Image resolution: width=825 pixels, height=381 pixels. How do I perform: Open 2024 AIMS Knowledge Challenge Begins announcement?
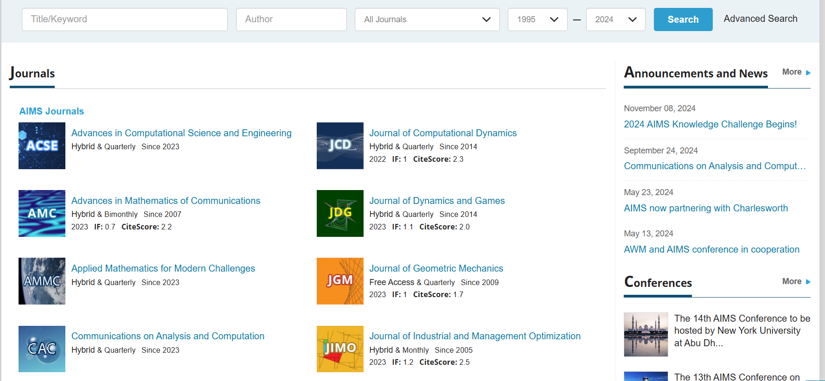pos(710,124)
